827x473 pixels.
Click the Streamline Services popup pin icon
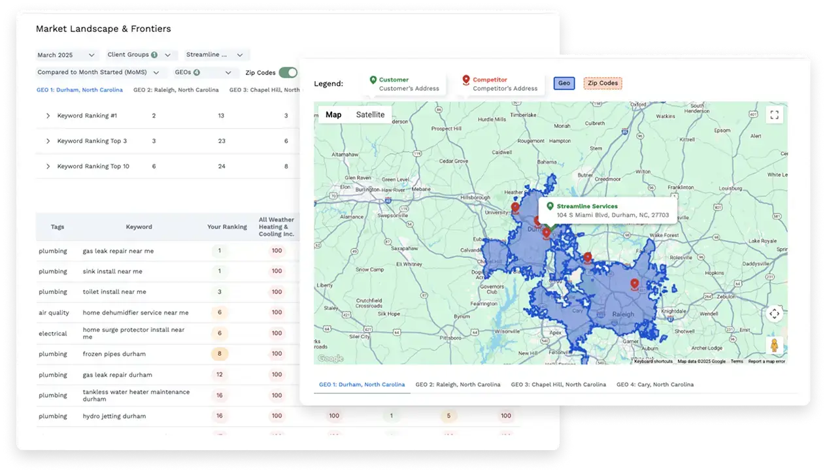click(x=550, y=206)
